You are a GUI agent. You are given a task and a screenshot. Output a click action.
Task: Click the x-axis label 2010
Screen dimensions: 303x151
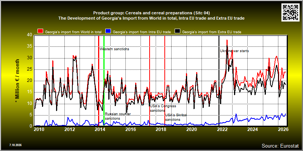(39, 129)
